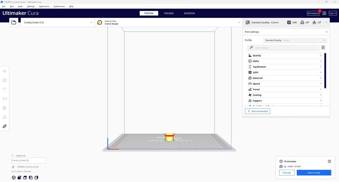Click Save to Disk button
339x182 pixels.
[314, 173]
